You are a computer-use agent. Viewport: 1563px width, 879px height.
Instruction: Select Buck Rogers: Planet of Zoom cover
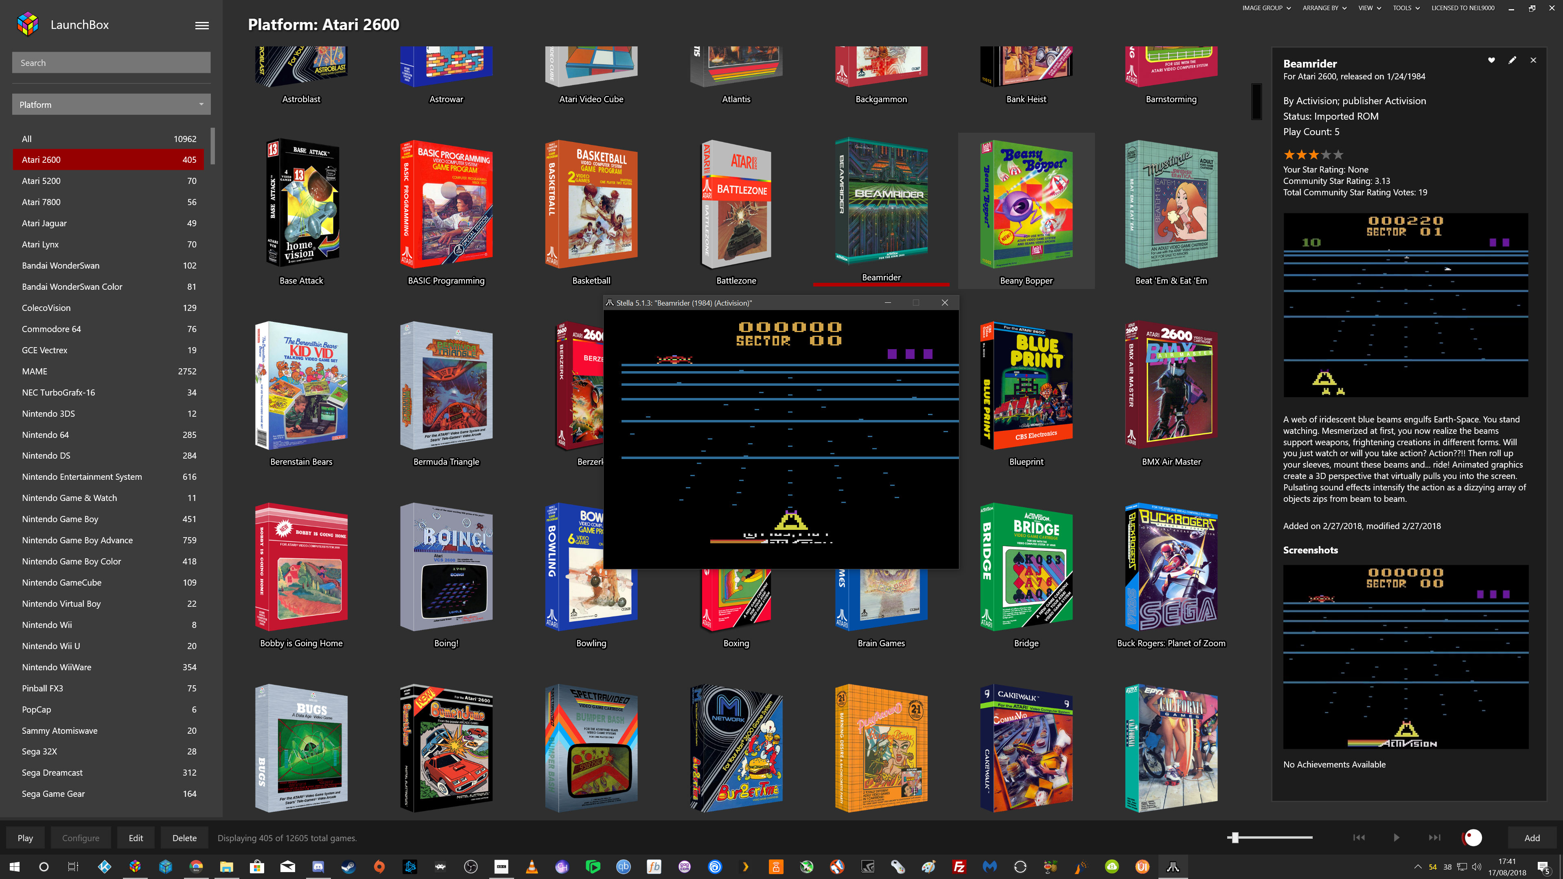click(x=1171, y=566)
